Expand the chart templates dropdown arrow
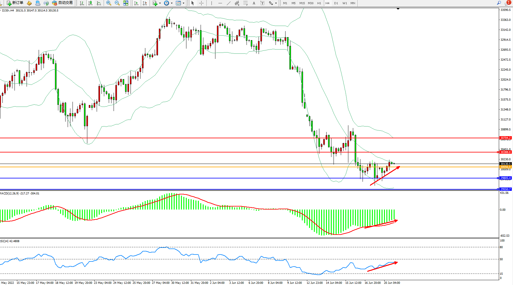Viewport: 513px width, 285px height. (183, 3)
